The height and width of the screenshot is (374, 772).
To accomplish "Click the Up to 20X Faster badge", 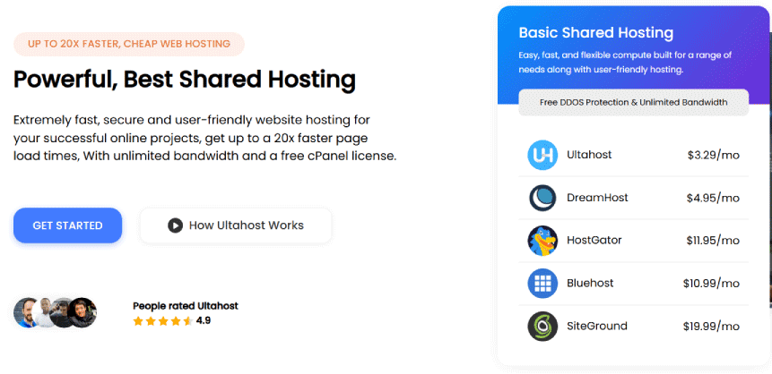I will pos(129,44).
